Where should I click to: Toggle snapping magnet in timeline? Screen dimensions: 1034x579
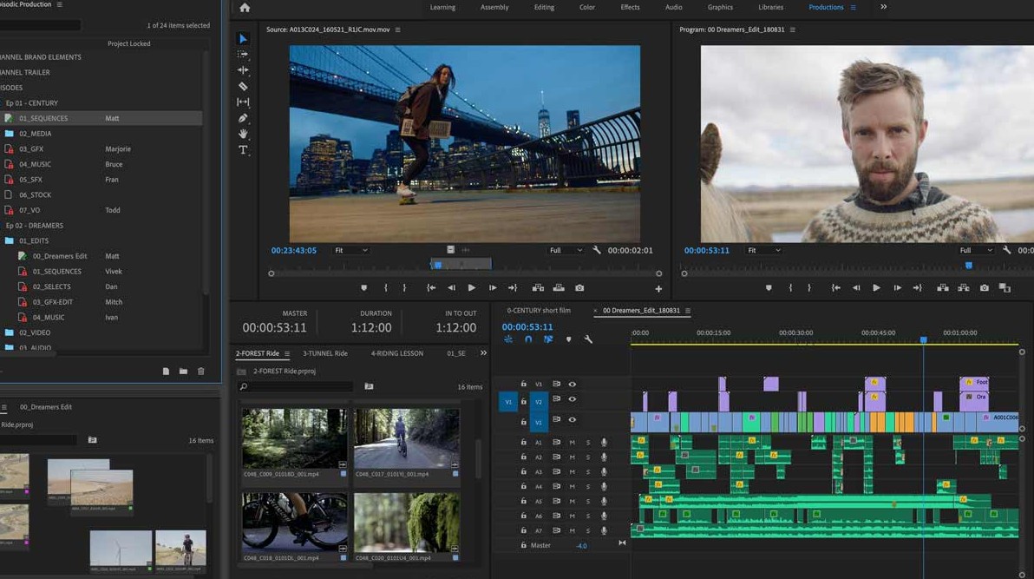(528, 339)
